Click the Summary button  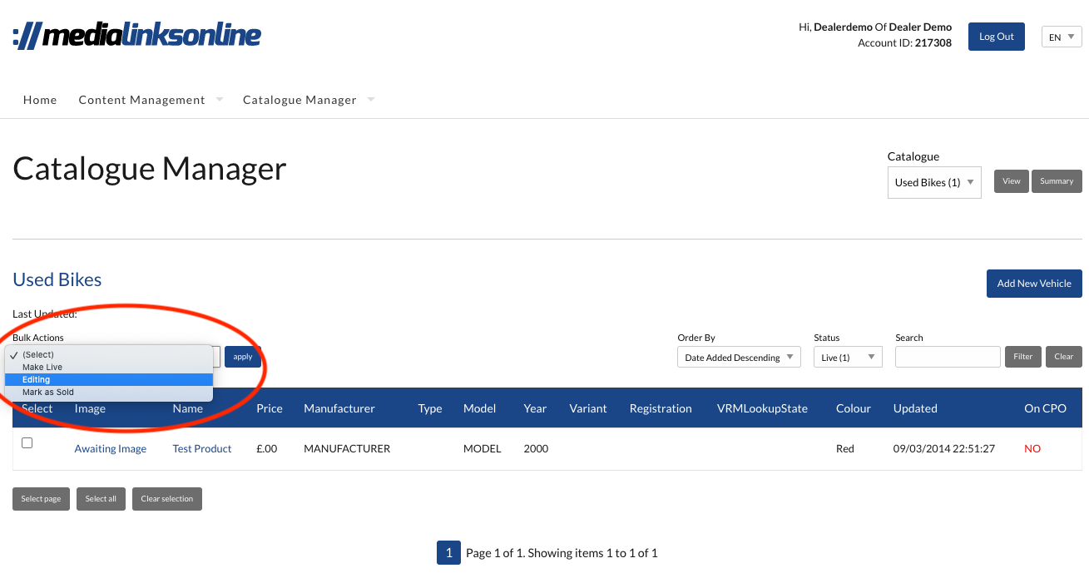click(x=1057, y=181)
